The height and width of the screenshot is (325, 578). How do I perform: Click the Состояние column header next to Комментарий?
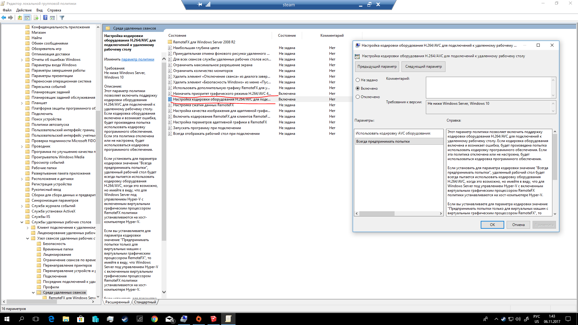(287, 36)
